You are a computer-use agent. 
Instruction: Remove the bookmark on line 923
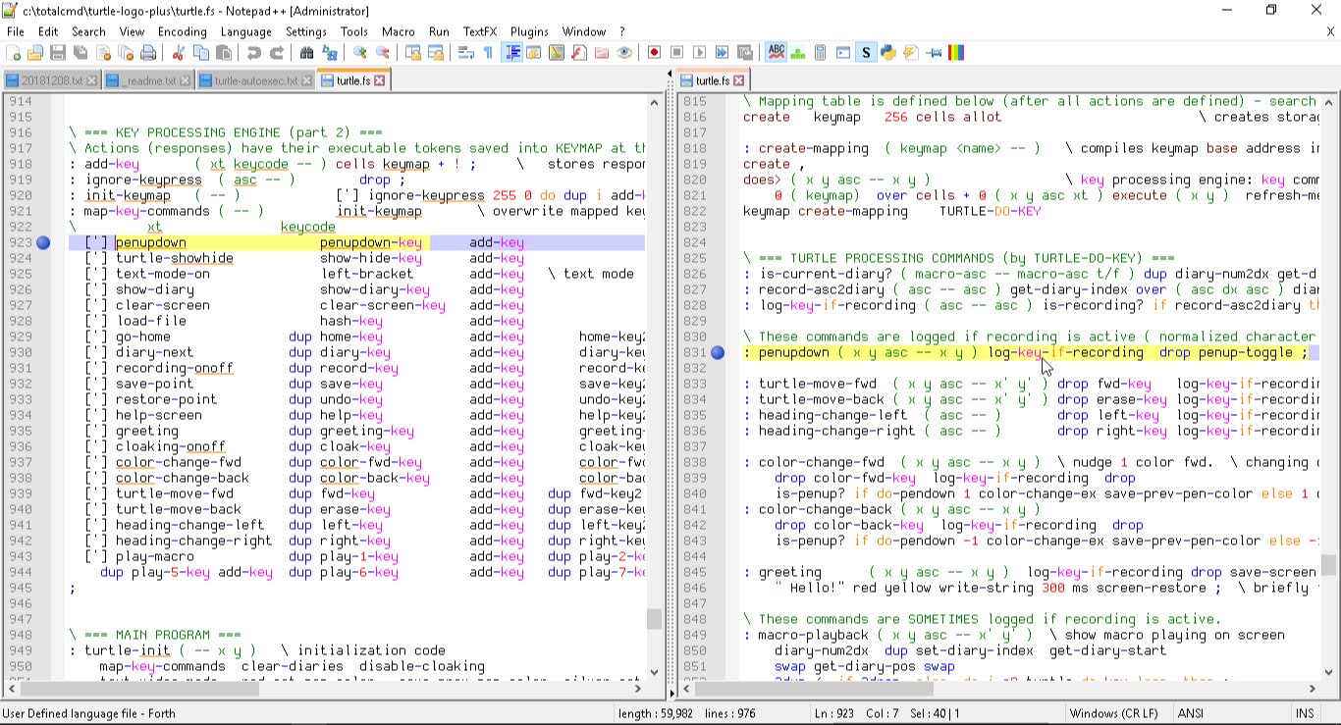pyautogui.click(x=42, y=242)
